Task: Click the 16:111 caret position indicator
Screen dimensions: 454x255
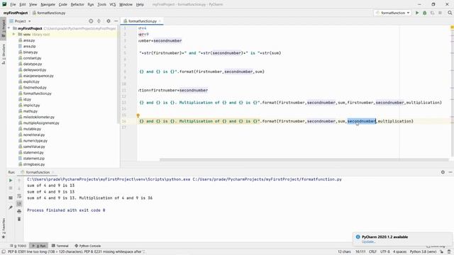Action: [x=360, y=252]
